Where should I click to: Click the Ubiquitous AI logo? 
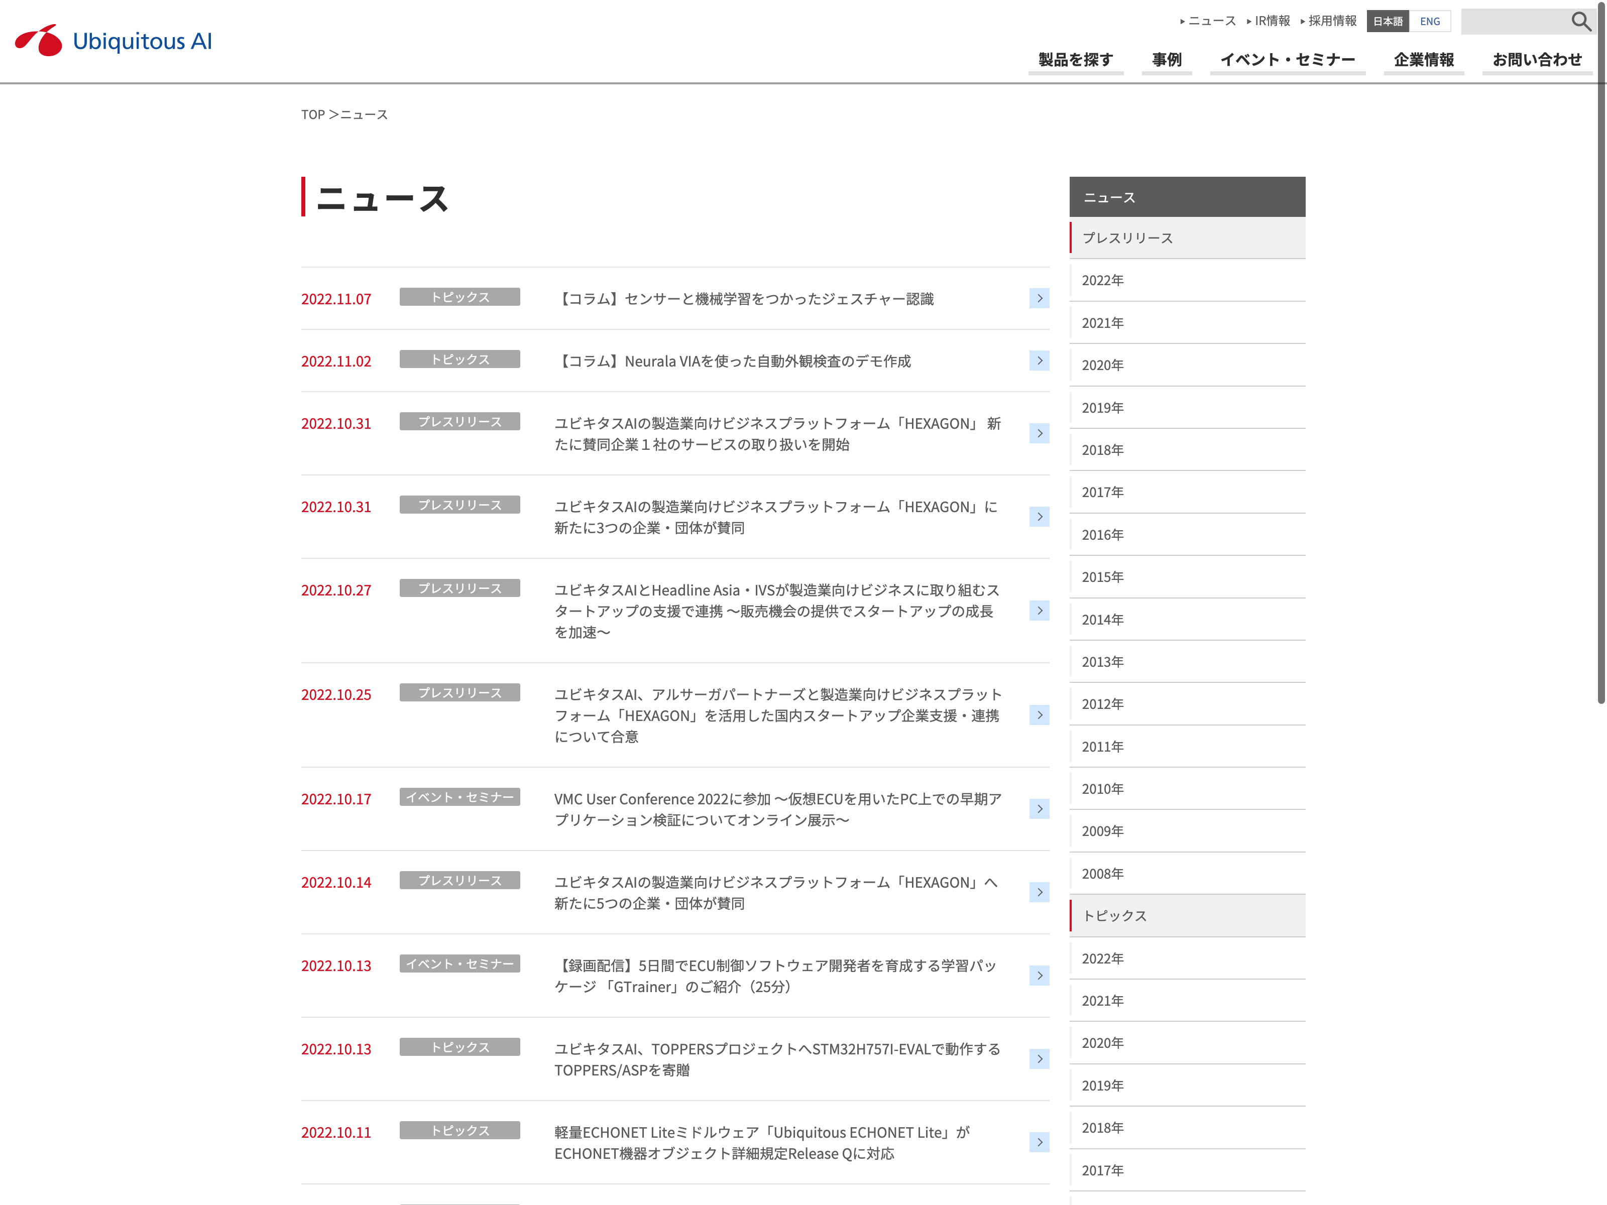click(x=114, y=41)
